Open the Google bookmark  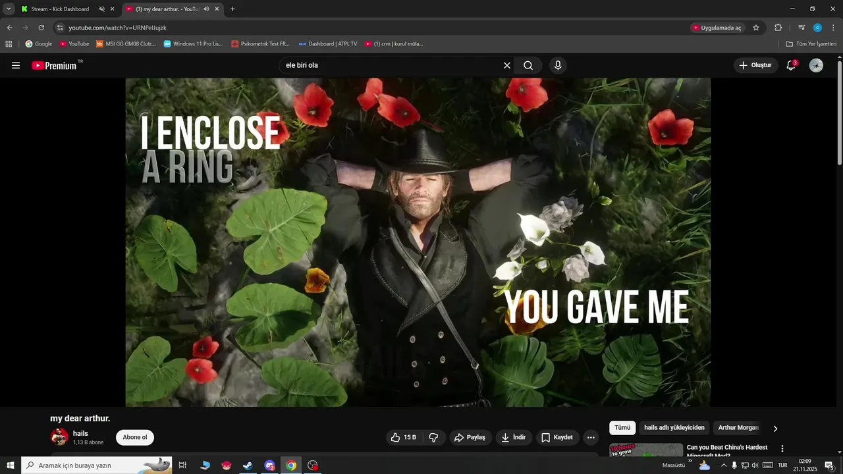point(39,43)
